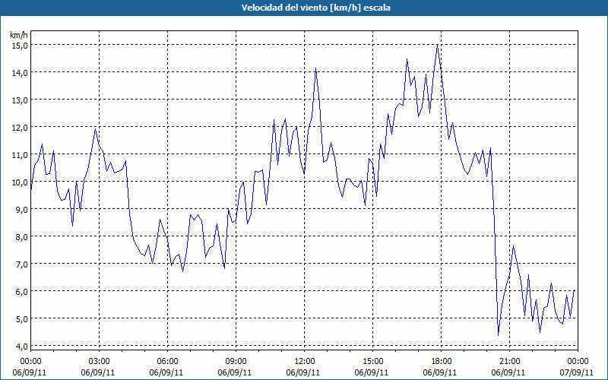Click the 6,0 y-axis value
Viewport: 608px width, 380px height.
(21, 291)
